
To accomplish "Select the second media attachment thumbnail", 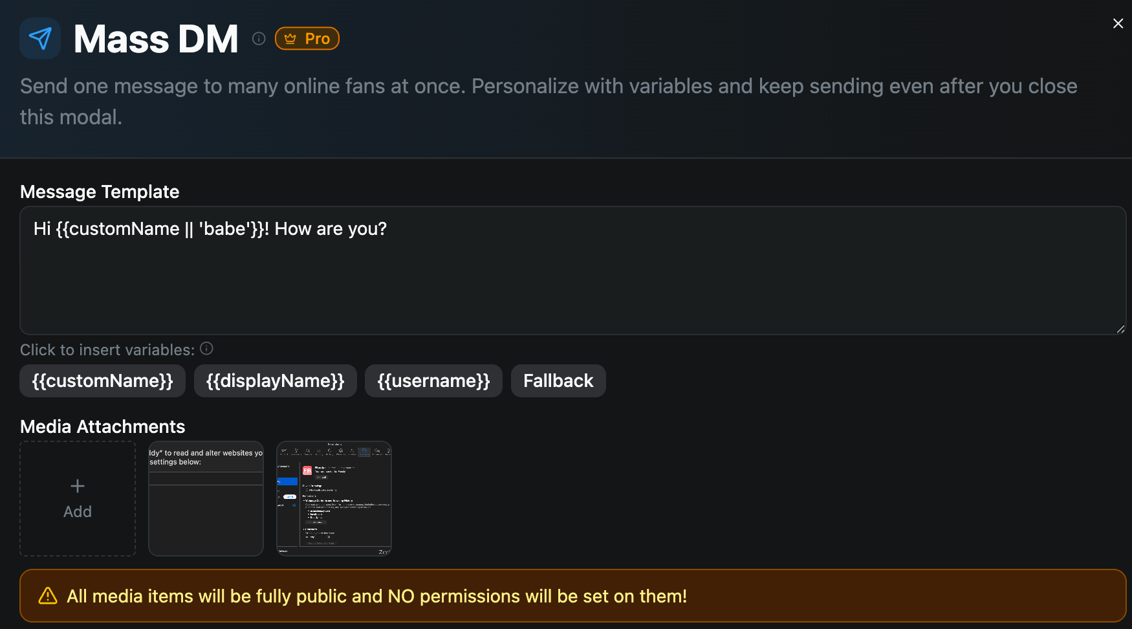I will 334,498.
